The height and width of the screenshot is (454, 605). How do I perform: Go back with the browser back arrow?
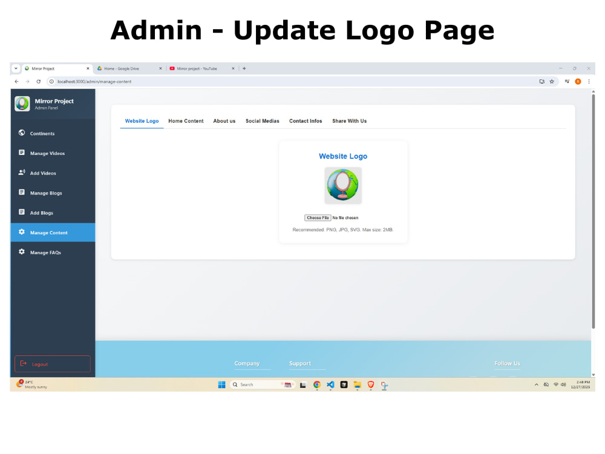(x=16, y=82)
